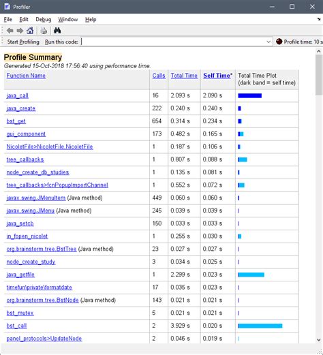323x355 pixels.
Task: Open the Debug menu
Action: [44, 20]
